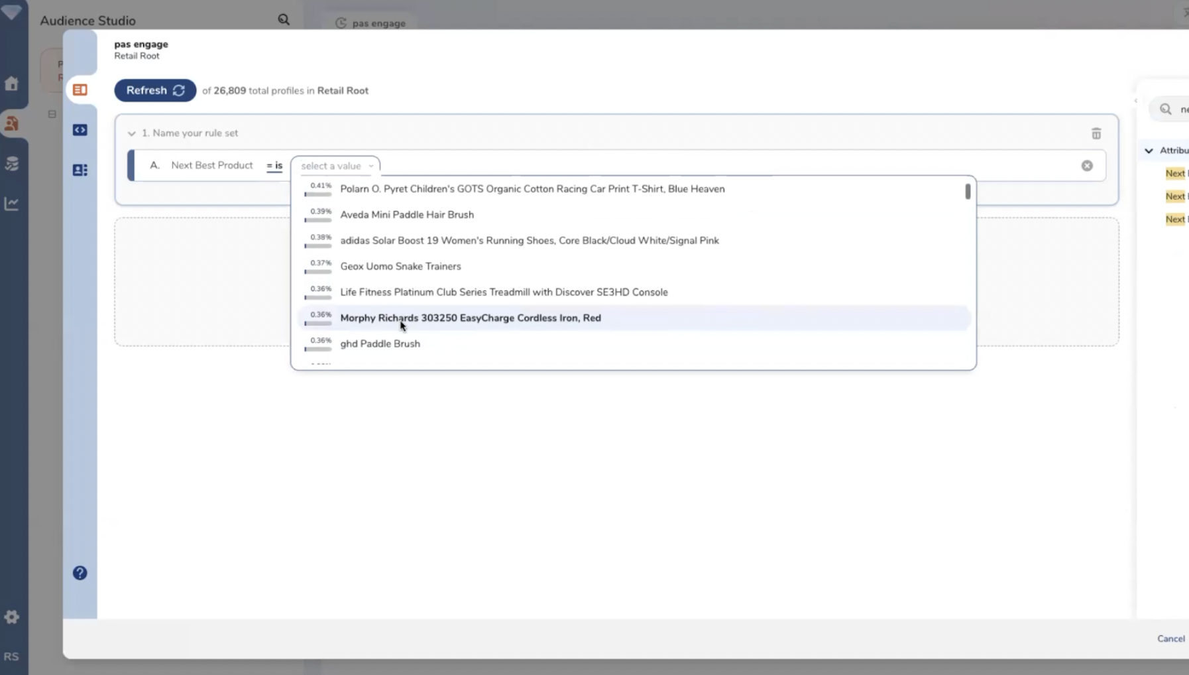Open the settings gear in sidebar

click(11, 617)
